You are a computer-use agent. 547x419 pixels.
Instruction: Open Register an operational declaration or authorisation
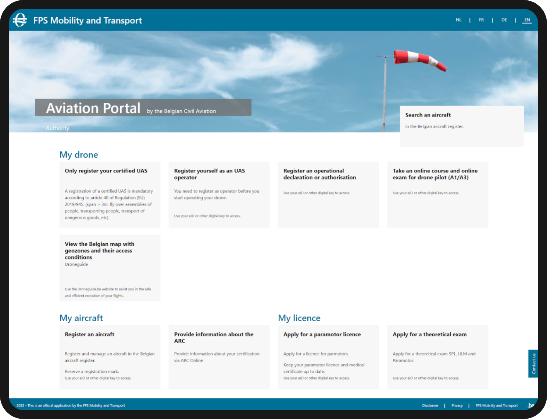[x=328, y=194]
